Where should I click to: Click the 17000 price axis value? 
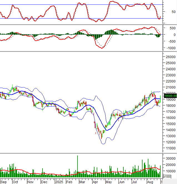point(171,112)
